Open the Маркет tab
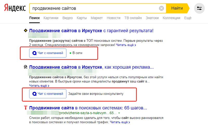This screenshot has width=208, height=130. [97, 18]
